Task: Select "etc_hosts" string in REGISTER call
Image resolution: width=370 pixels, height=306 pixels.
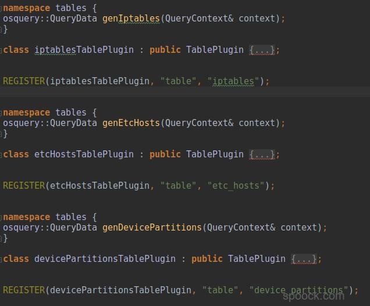Action: coord(236,186)
